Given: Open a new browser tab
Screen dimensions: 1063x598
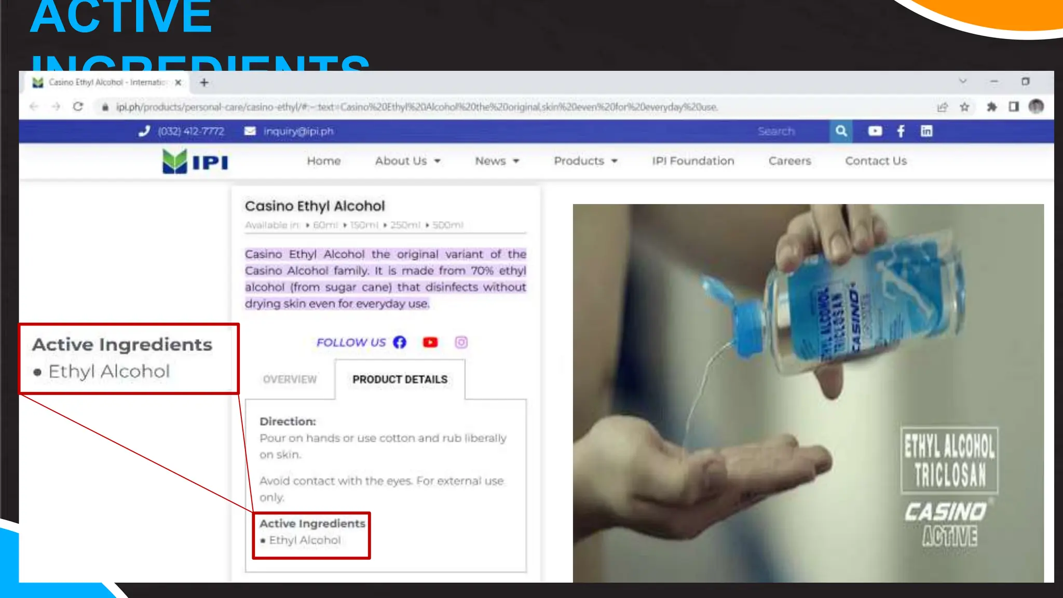Looking at the screenshot, I should [x=204, y=83].
